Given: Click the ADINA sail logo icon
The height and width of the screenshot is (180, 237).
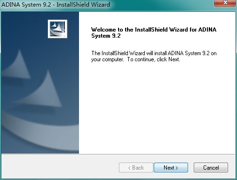Looking at the screenshot, I should [x=57, y=29].
